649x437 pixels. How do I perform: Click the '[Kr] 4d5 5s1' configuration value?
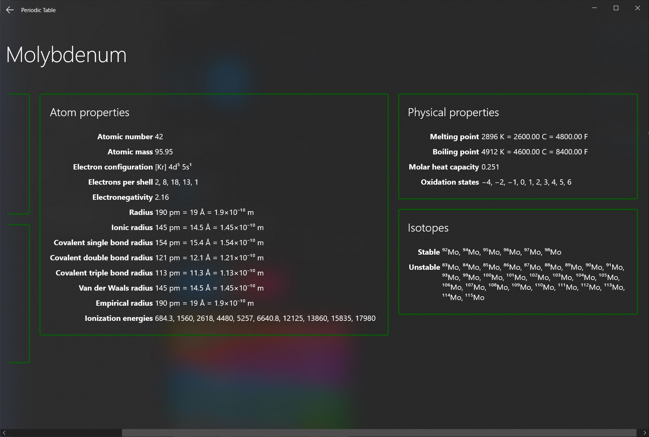point(174,166)
